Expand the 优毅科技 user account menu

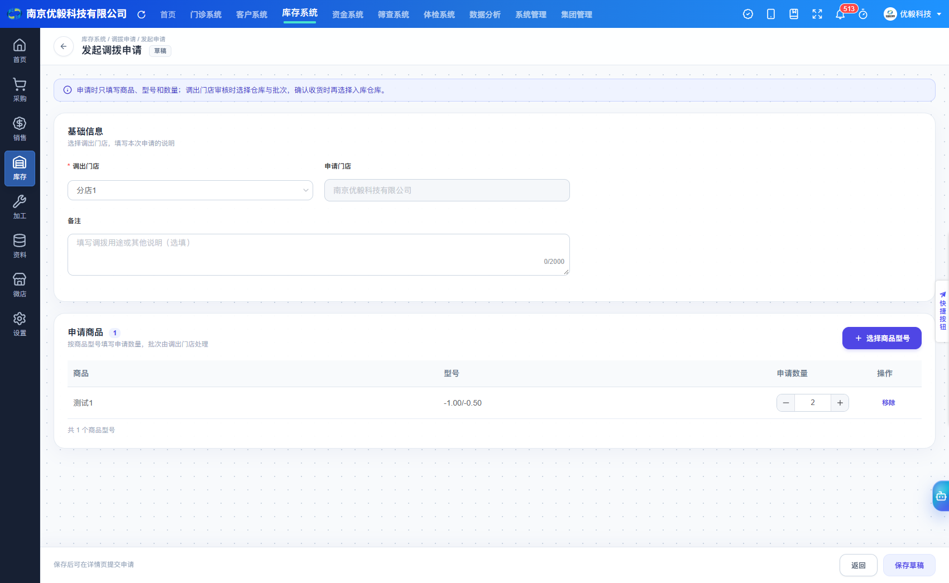(912, 14)
